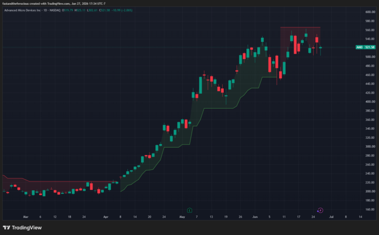
Task: Click the 580.00 price axis label
Action: coord(370,21)
